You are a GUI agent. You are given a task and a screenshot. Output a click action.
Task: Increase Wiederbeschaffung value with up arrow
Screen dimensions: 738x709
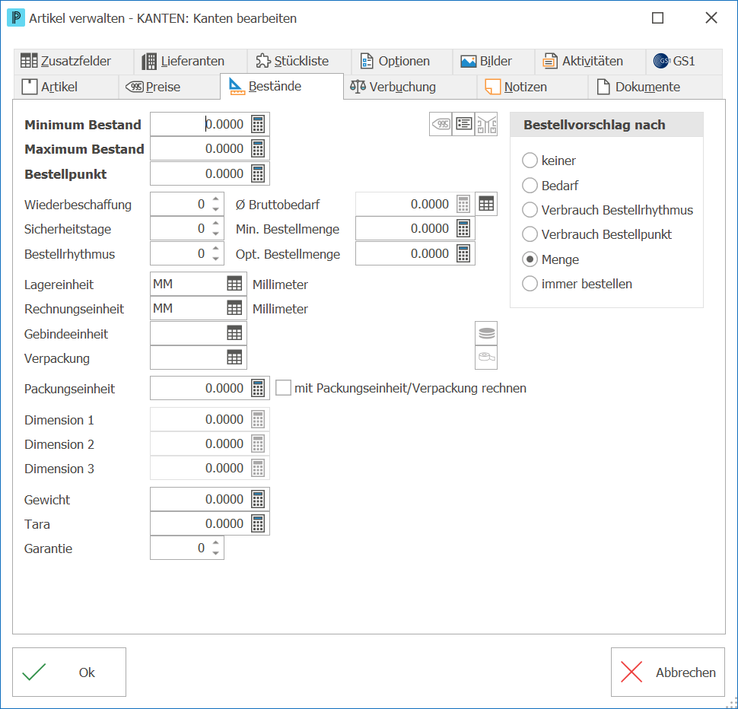point(215,199)
